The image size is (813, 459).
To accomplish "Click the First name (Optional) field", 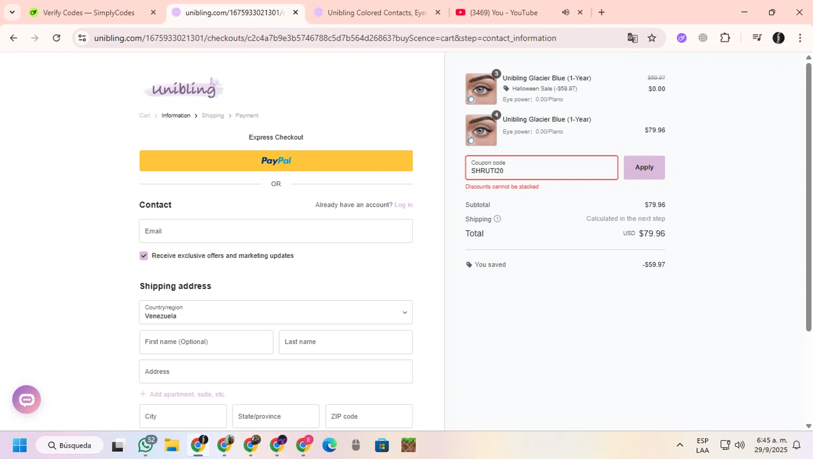I will click(x=206, y=342).
